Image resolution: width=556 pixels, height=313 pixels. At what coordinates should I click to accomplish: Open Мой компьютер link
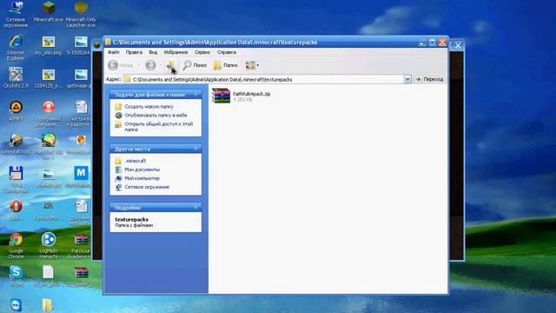point(142,178)
